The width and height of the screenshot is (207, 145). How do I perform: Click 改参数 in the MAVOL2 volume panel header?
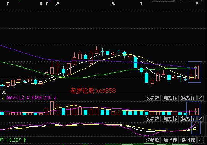tap(152, 98)
